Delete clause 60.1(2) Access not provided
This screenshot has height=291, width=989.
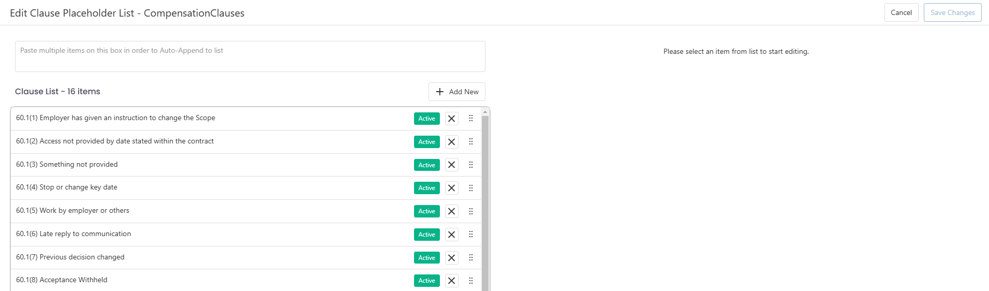(x=451, y=142)
